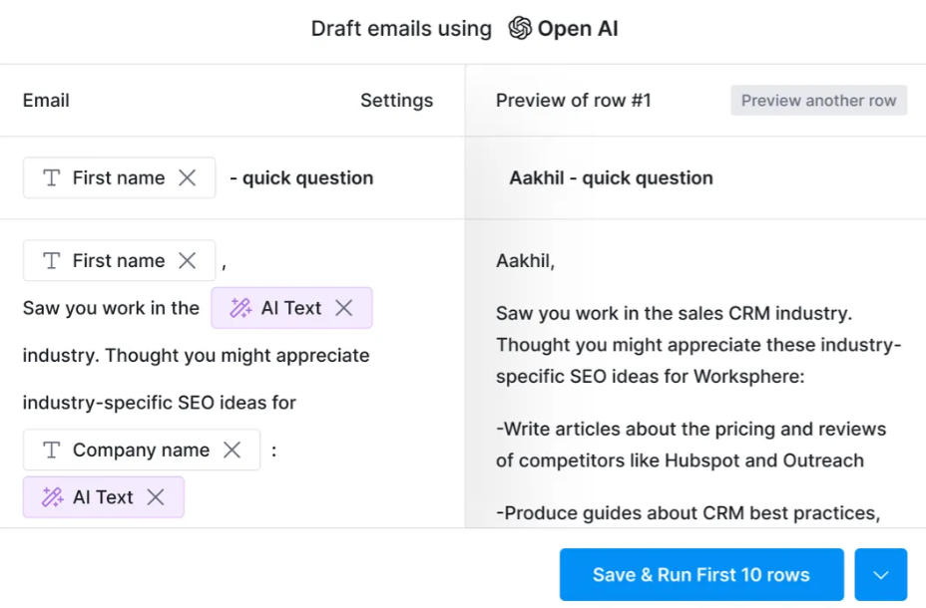The image size is (926, 608).
Task: Click the text icon on body First name chip
Action: click(x=52, y=261)
